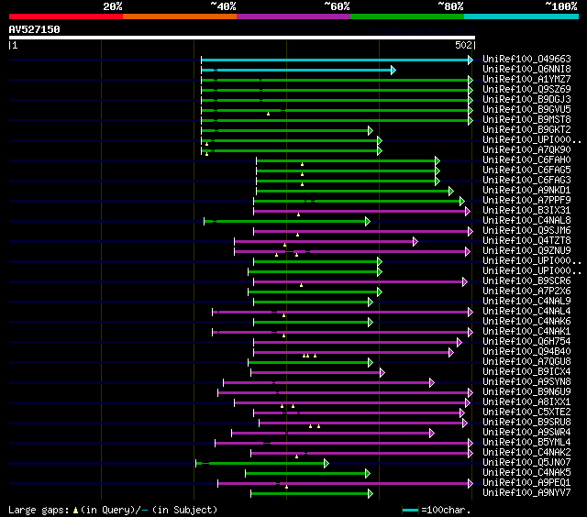Screen dimensions: 587x517
Task: Click the cyan alignment bar for Q6NNI8
Action: pos(296,70)
